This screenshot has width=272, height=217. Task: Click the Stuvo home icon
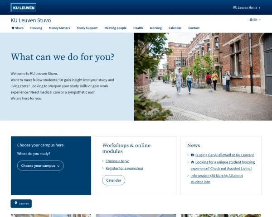pos(13,28)
